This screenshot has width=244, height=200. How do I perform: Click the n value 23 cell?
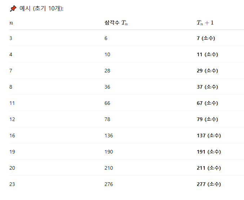[x=12, y=184]
